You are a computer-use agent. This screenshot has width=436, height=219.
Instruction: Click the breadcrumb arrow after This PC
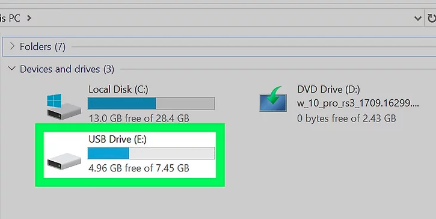click(29, 19)
